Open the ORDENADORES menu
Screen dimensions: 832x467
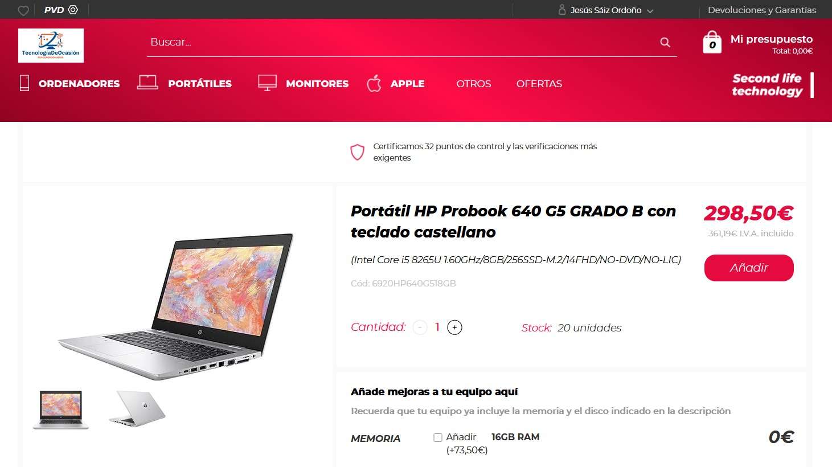coord(79,84)
